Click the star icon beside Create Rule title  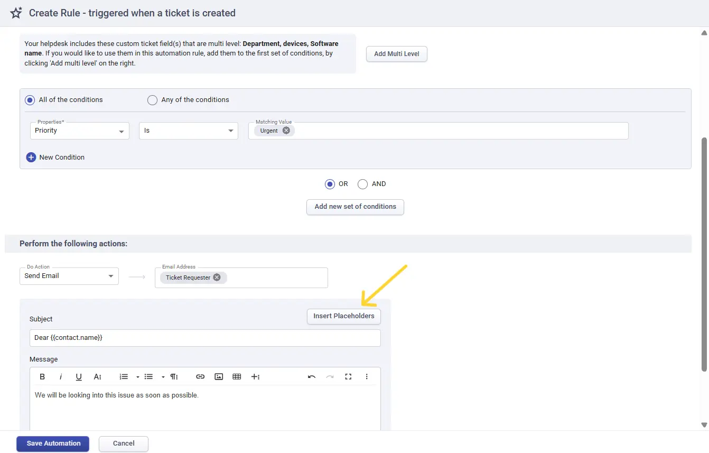[16, 13]
